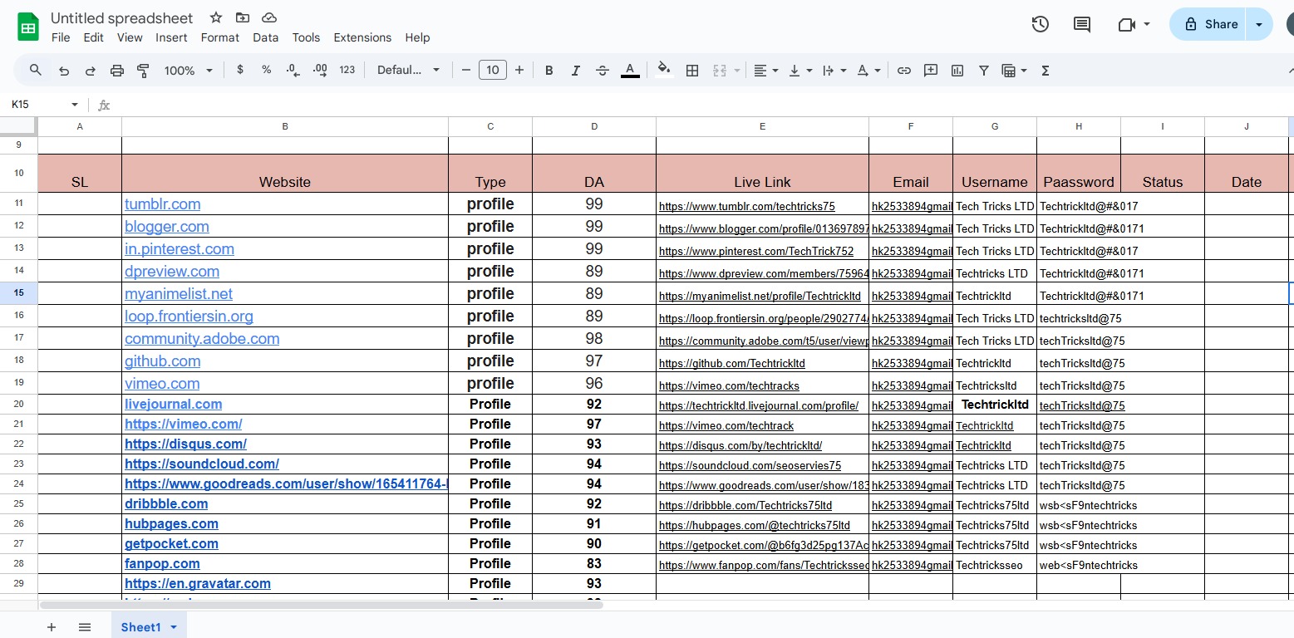This screenshot has width=1294, height=638.
Task: Star this spreadsheet
Action: [x=216, y=17]
